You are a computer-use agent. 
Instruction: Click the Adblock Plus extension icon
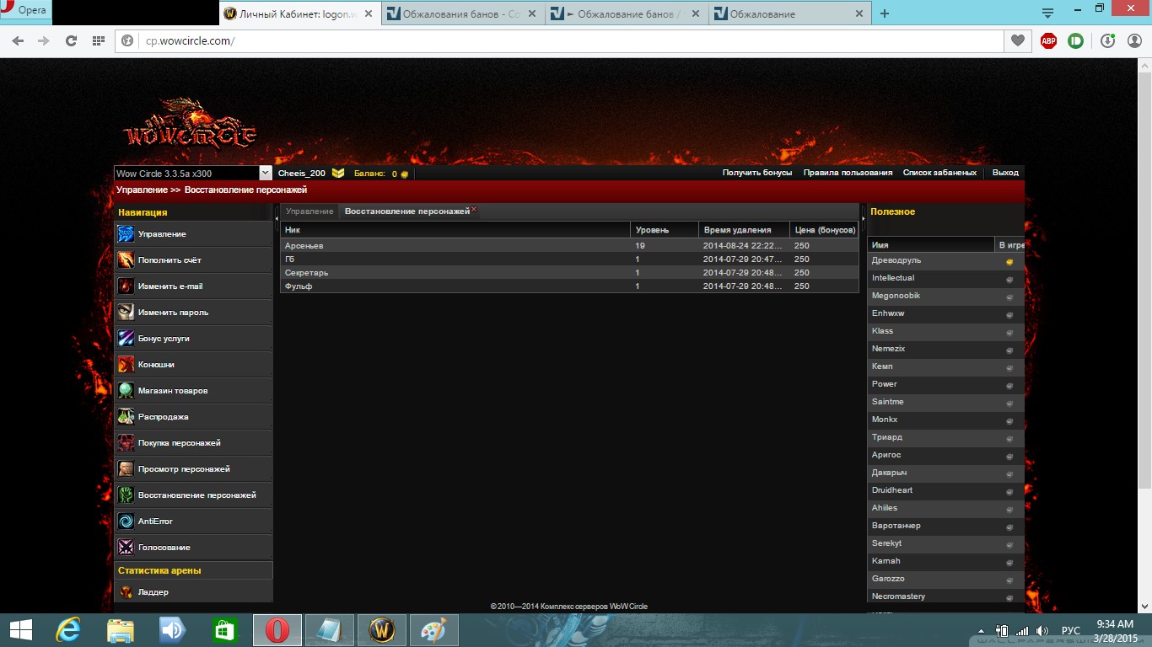point(1048,40)
